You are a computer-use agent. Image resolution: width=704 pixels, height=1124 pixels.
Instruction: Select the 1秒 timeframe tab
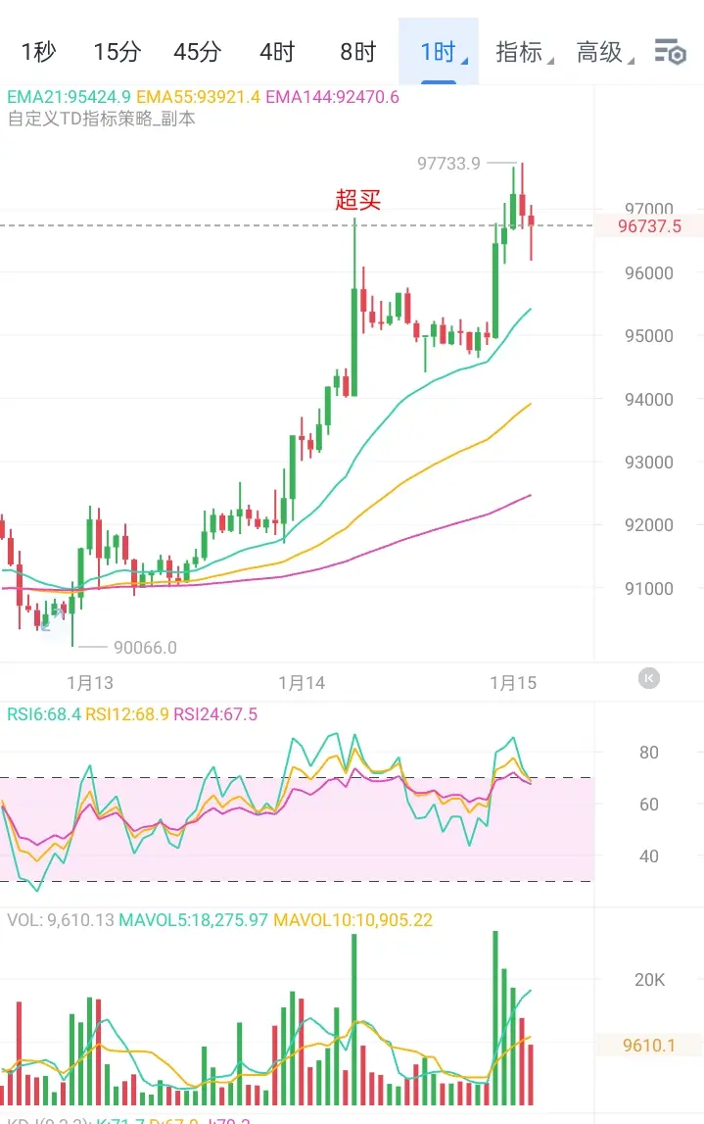point(38,52)
